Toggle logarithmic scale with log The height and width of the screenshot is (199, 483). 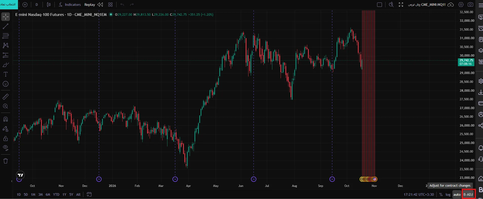pos(448,194)
